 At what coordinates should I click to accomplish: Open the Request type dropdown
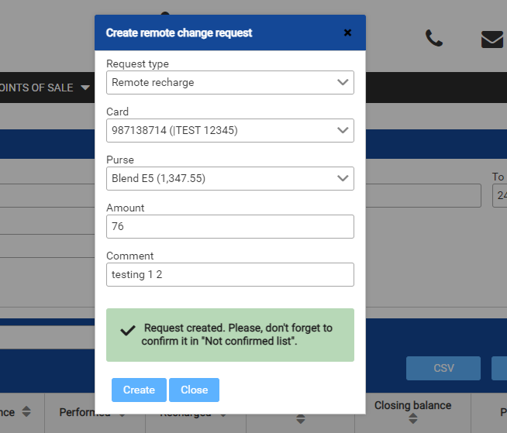(x=230, y=82)
